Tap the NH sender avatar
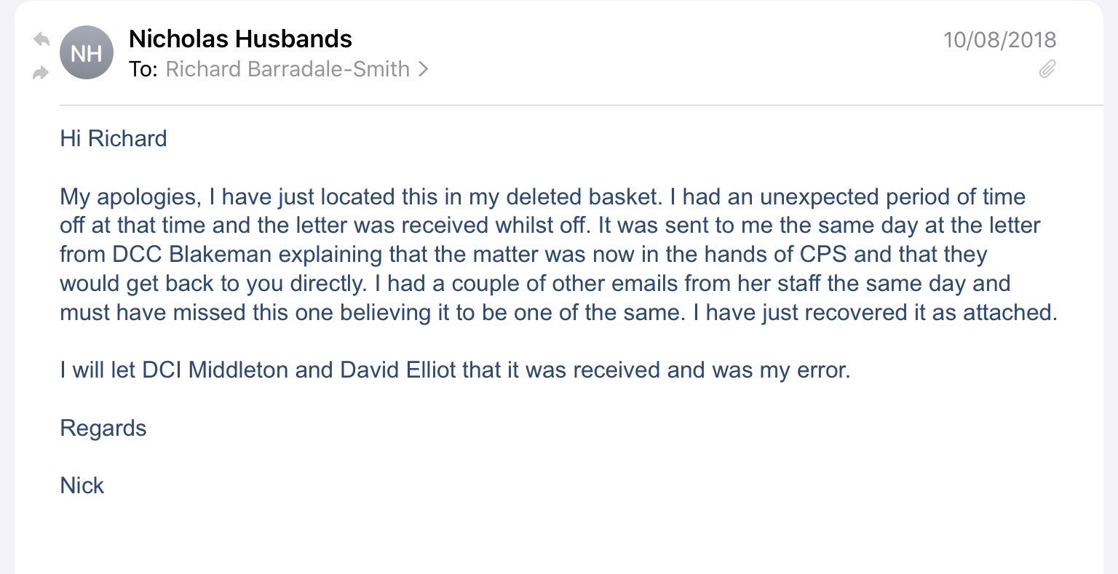1118x574 pixels. click(86, 53)
